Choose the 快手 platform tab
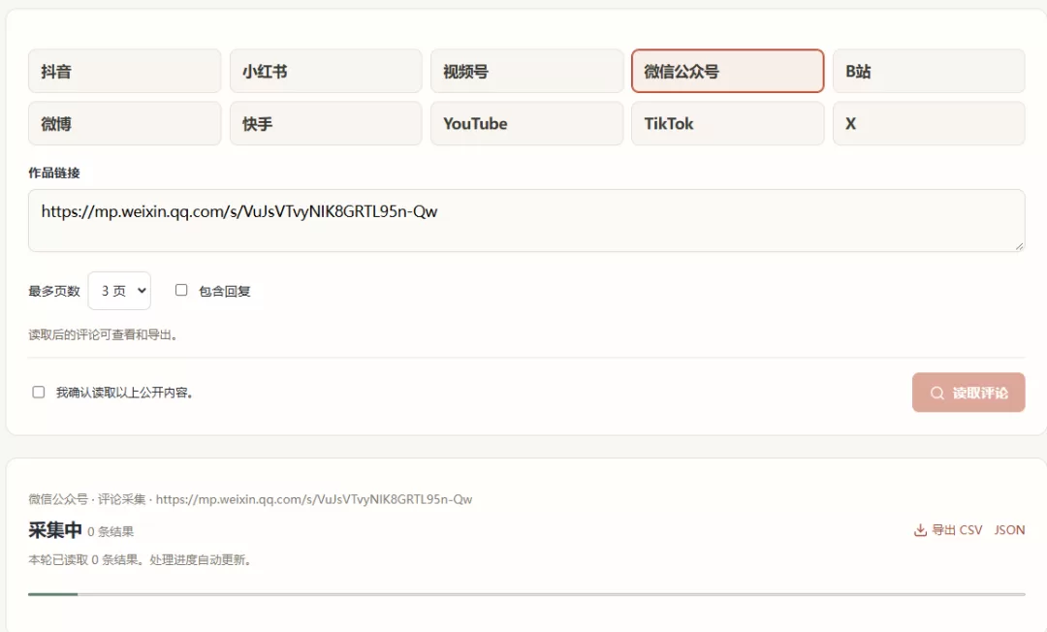The width and height of the screenshot is (1047, 632). 326,123
